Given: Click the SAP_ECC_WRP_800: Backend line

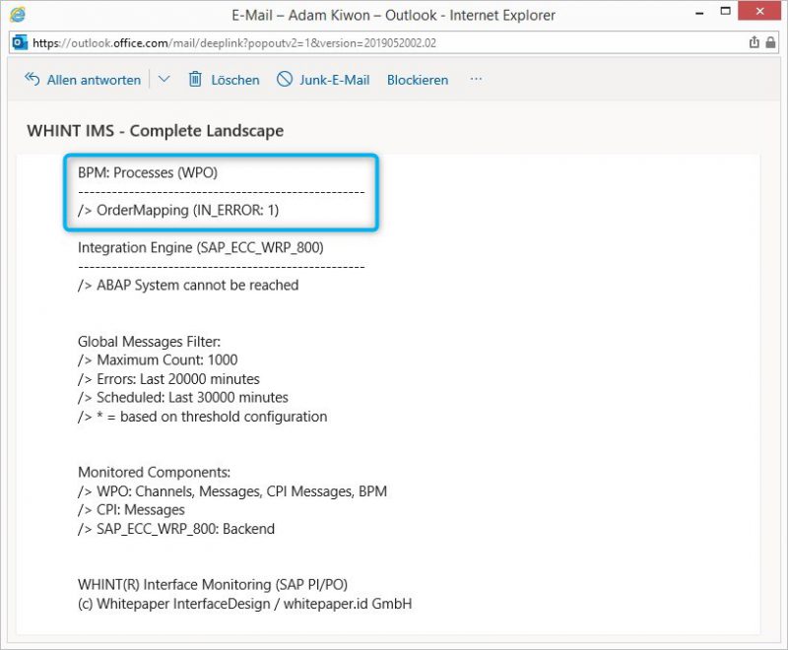Looking at the screenshot, I should coord(176,529).
